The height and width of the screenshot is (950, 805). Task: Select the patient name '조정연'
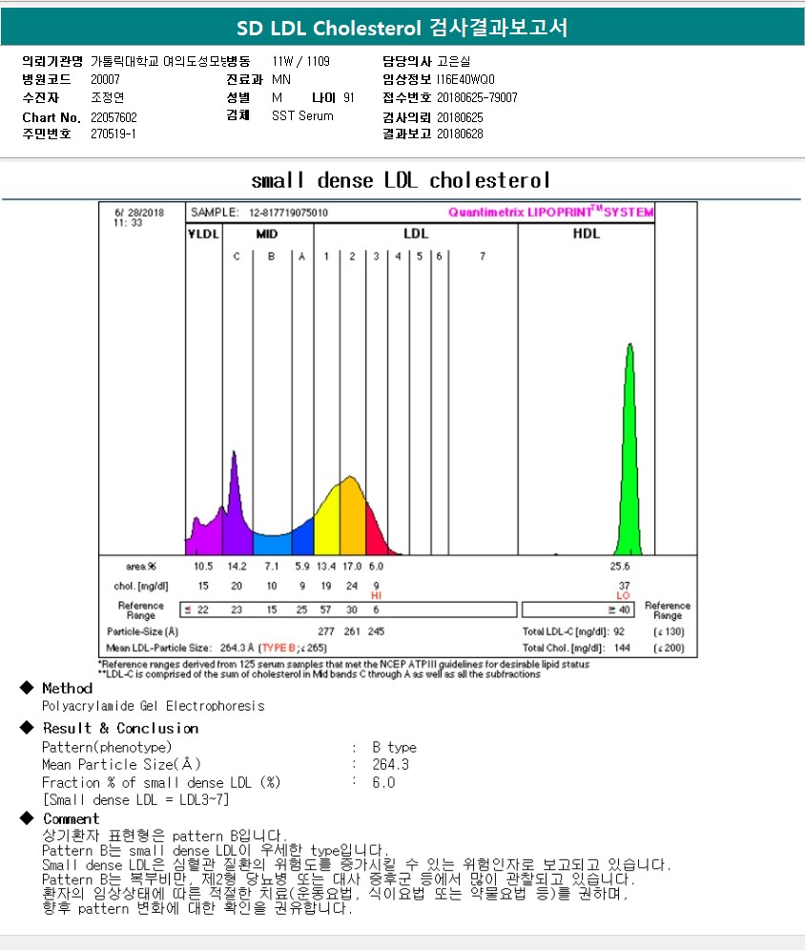(107, 97)
